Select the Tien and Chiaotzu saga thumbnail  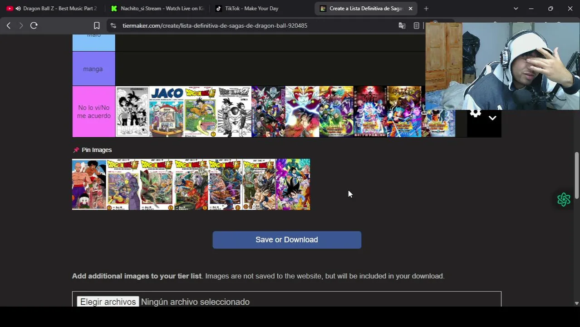point(89,184)
